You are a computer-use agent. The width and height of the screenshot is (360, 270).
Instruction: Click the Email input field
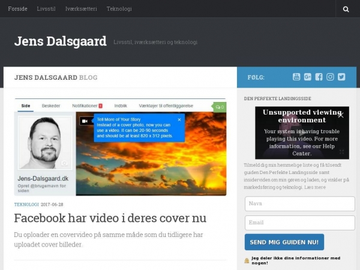click(x=300, y=223)
